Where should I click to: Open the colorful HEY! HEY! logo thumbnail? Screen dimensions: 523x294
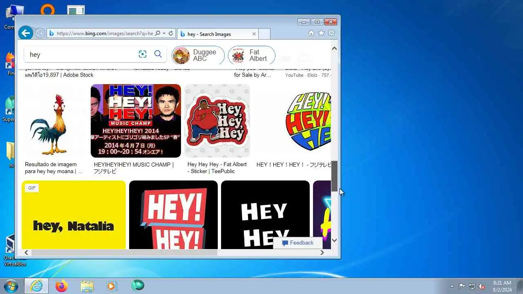click(292, 121)
